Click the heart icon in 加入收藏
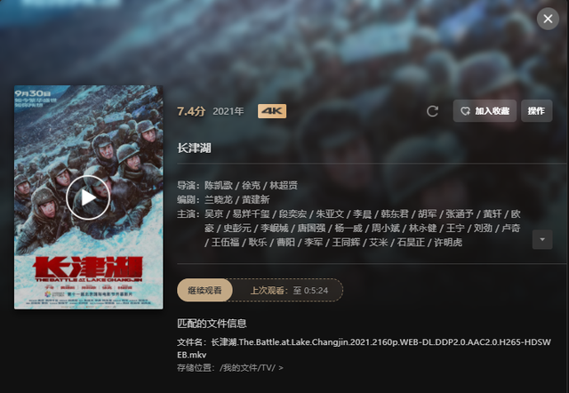Image resolution: width=569 pixels, height=393 pixels. [x=465, y=111]
